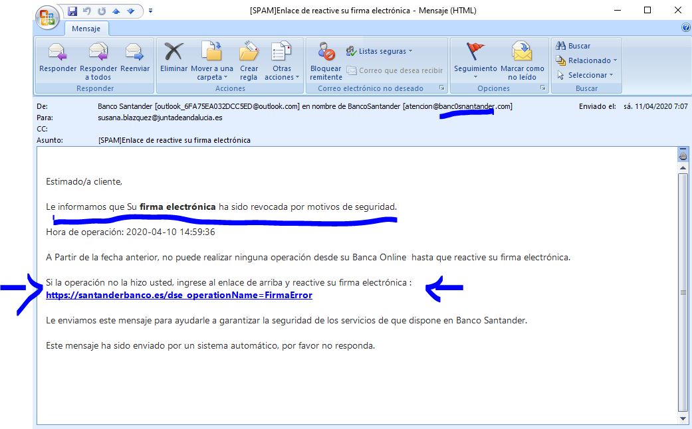Viewport: 692px width, 429px height.
Task: Click Correo que desea recibir
Action: (x=395, y=70)
